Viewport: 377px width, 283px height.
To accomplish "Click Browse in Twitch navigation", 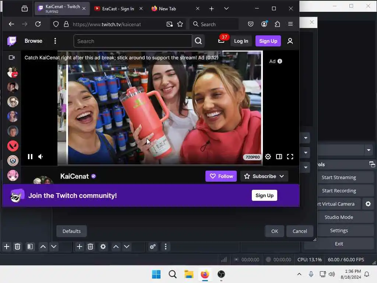I will tap(34, 41).
